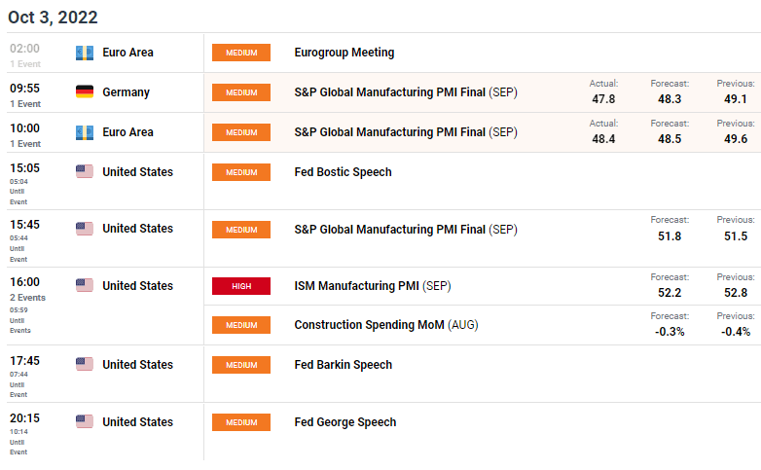
Task: Click the Germany flag icon
Action: pyautogui.click(x=85, y=91)
